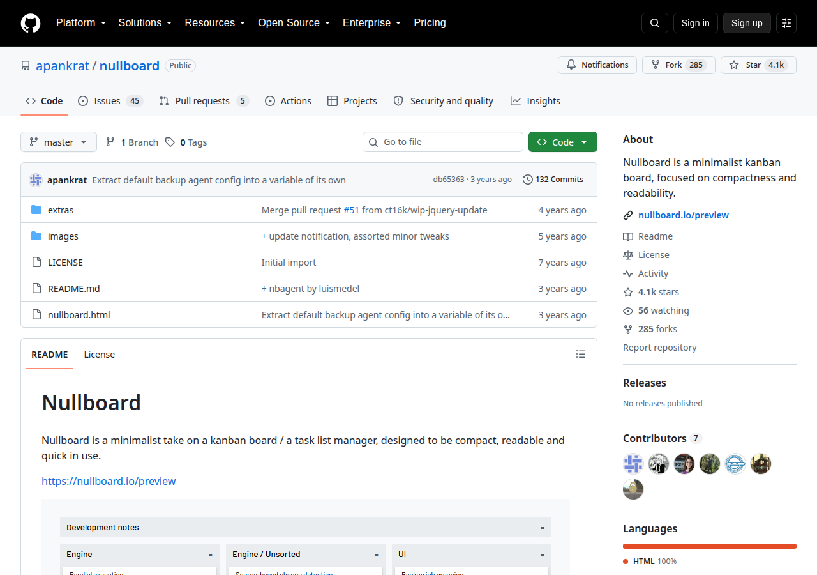Screen dimensions: 817x575
Task: Expand the Platform menu
Action: pos(81,23)
